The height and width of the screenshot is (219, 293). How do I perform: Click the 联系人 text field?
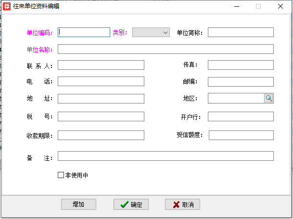pyautogui.click(x=101, y=65)
